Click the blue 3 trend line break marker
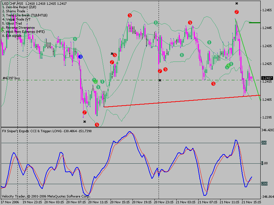 (x=80, y=57)
